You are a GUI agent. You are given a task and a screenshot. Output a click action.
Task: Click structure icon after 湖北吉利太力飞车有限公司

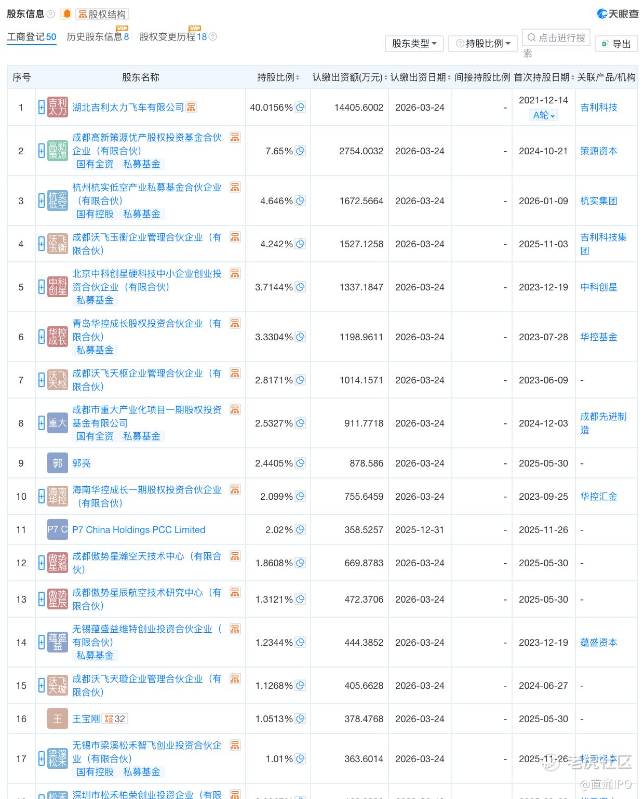click(191, 107)
